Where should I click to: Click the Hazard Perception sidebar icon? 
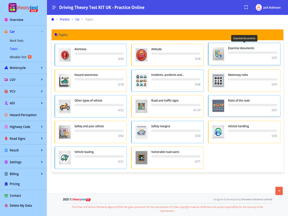pyautogui.click(x=6, y=115)
